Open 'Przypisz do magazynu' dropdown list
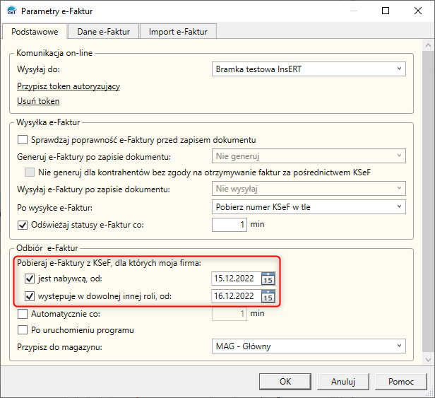435x398 pixels. tap(309, 346)
